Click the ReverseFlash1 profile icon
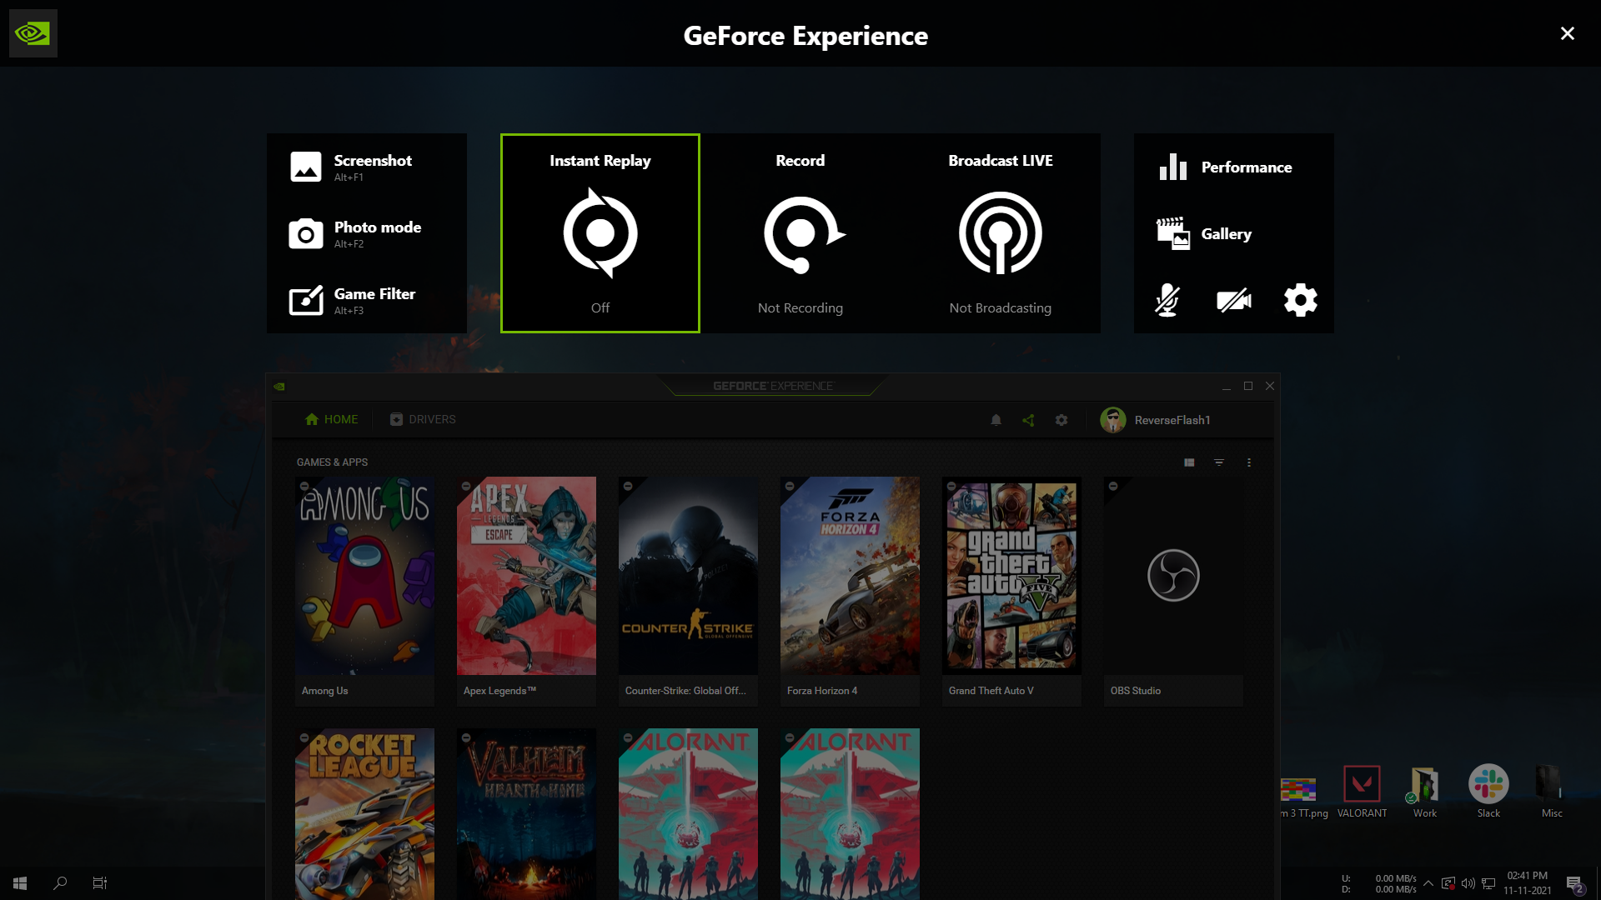The image size is (1601, 900). (1113, 420)
